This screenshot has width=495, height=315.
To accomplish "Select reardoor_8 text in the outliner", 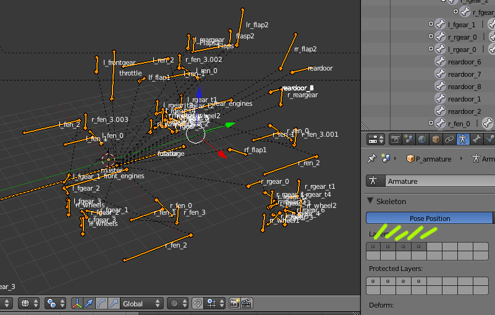I will pos(464,87).
